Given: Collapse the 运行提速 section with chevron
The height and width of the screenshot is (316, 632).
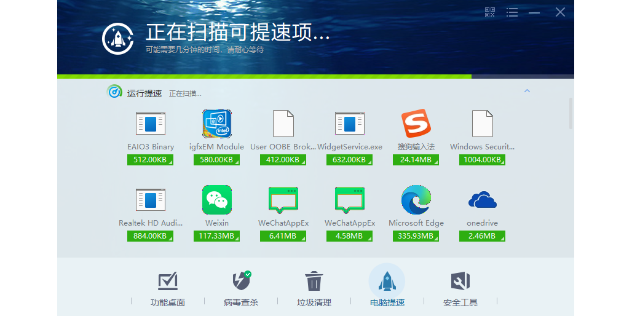Looking at the screenshot, I should [527, 91].
